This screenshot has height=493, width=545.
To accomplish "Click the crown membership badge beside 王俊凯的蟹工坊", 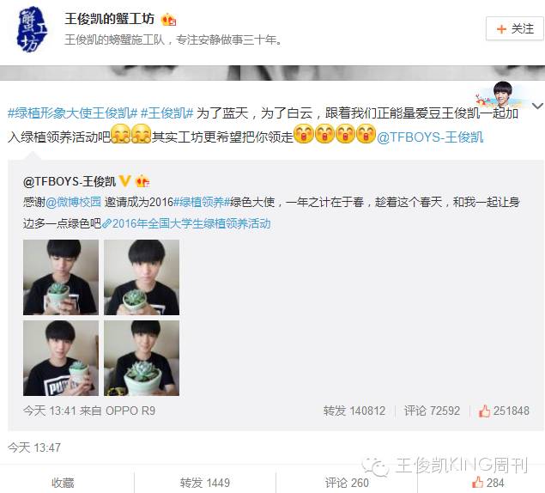I will (168, 20).
